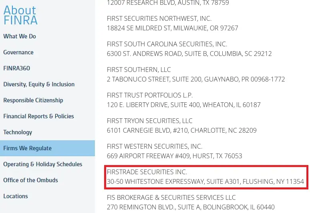Open Financial Reports & Policies
The height and width of the screenshot is (213, 310).
click(x=38, y=116)
